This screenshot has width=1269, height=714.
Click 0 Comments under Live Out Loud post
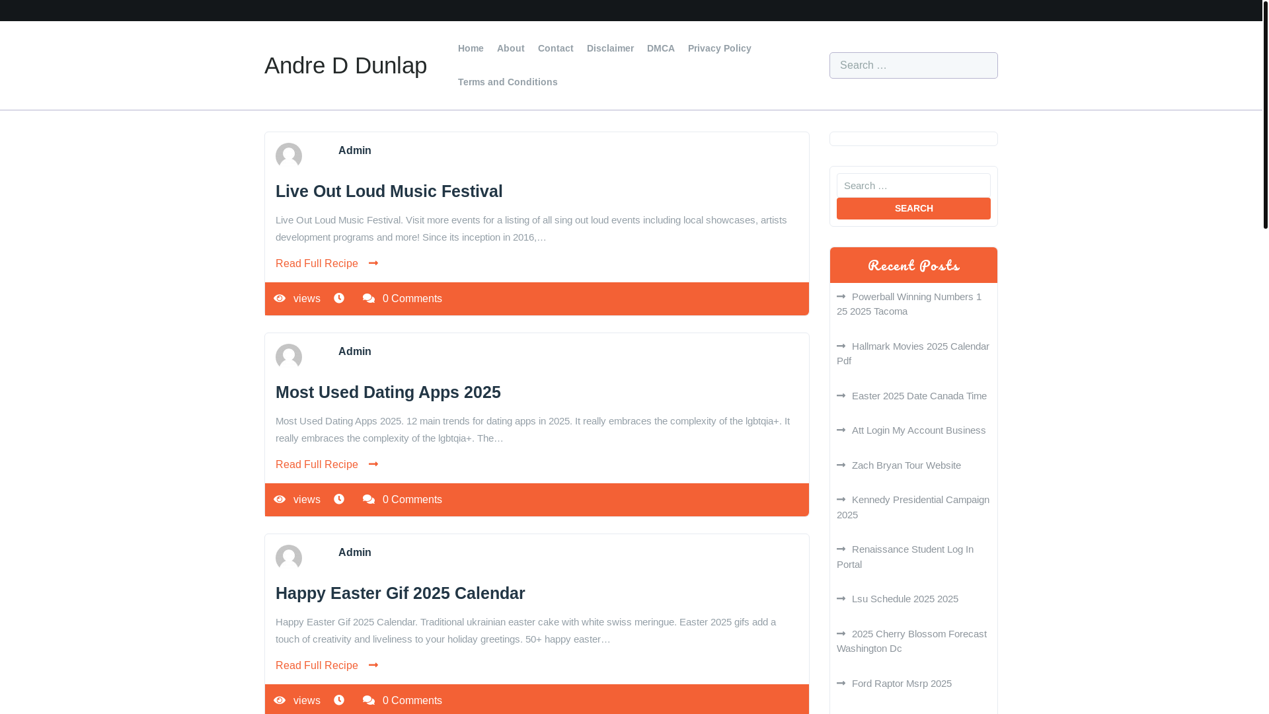tap(412, 299)
